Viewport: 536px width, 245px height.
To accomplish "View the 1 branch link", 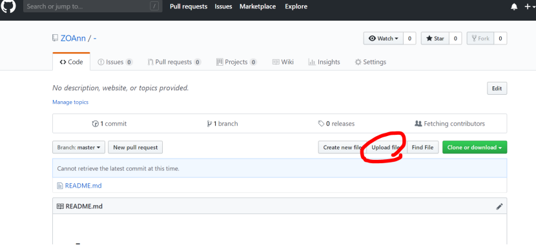I will pyautogui.click(x=222, y=124).
